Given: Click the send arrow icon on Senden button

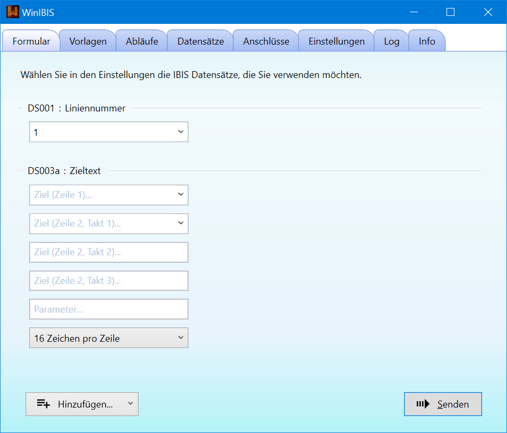Looking at the screenshot, I should click(423, 404).
